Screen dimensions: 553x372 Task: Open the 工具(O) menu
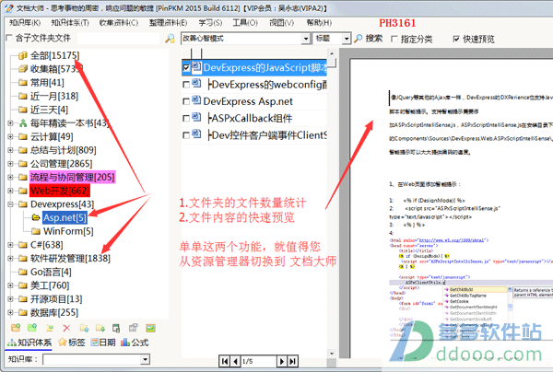click(245, 22)
